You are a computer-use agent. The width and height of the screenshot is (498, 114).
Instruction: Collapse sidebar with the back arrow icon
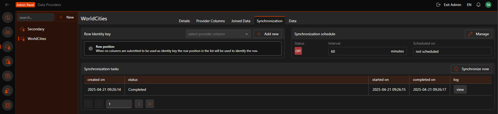pos(8,5)
